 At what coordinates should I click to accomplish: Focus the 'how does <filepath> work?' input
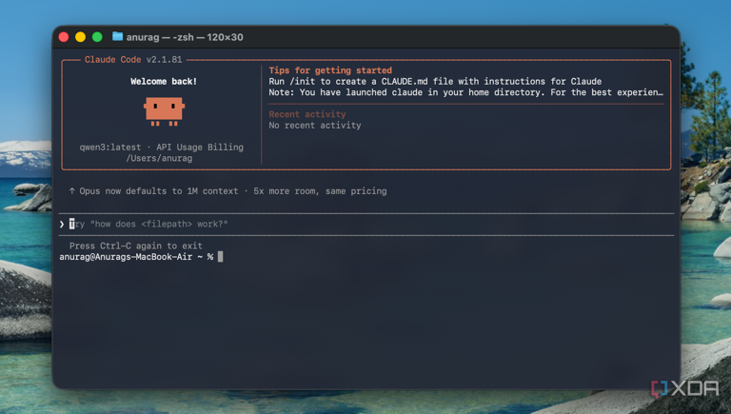click(366, 225)
